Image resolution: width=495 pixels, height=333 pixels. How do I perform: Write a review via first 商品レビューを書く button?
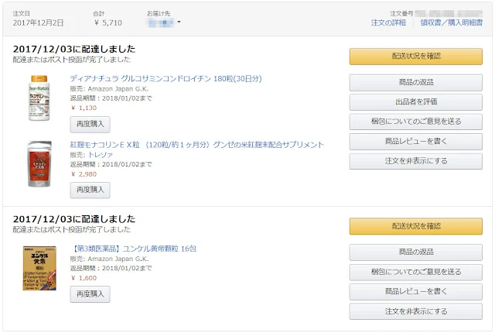pos(415,142)
